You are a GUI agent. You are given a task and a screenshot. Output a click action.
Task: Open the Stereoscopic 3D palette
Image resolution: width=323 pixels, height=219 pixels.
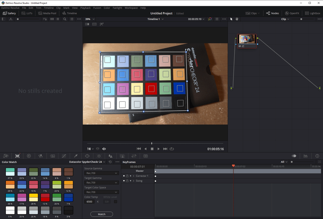pos(146,156)
